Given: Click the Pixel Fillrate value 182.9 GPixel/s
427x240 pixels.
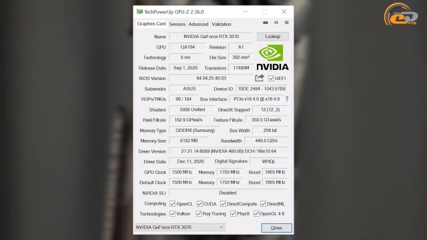Looking at the screenshot, I should click(188, 120).
